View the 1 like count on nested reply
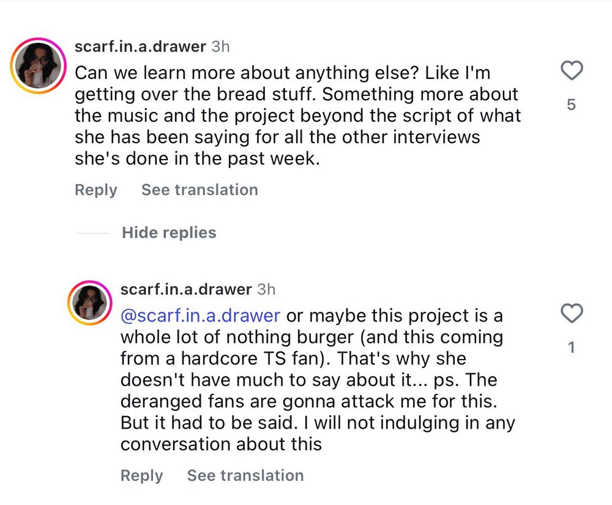Screen dimensions: 612x505 571,348
